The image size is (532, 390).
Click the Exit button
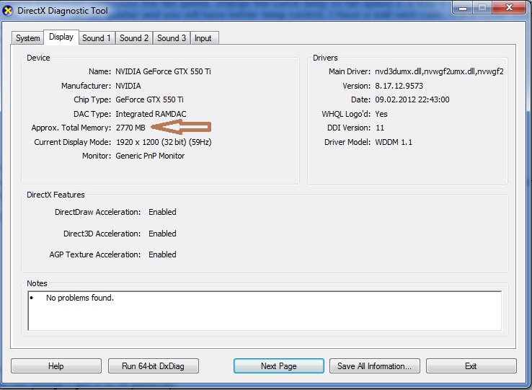click(471, 366)
